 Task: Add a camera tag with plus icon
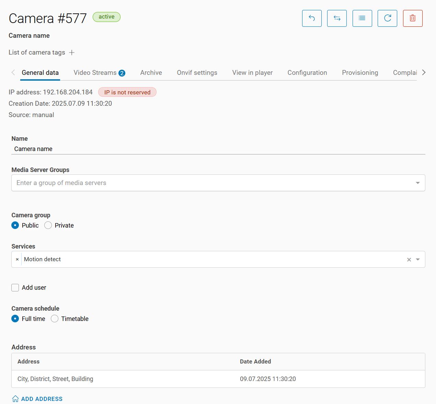click(x=72, y=53)
